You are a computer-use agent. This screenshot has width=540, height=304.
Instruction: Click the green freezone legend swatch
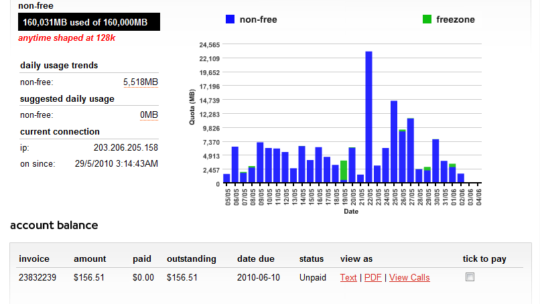pyautogui.click(x=427, y=19)
